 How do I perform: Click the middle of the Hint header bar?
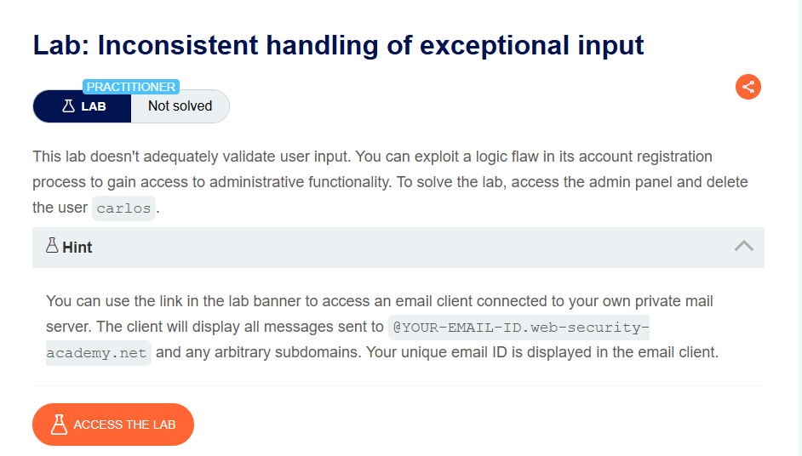tap(398, 248)
